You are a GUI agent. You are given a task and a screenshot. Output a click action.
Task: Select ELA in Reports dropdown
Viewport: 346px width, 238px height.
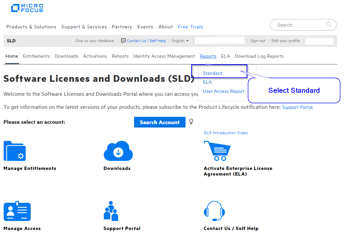(x=207, y=82)
